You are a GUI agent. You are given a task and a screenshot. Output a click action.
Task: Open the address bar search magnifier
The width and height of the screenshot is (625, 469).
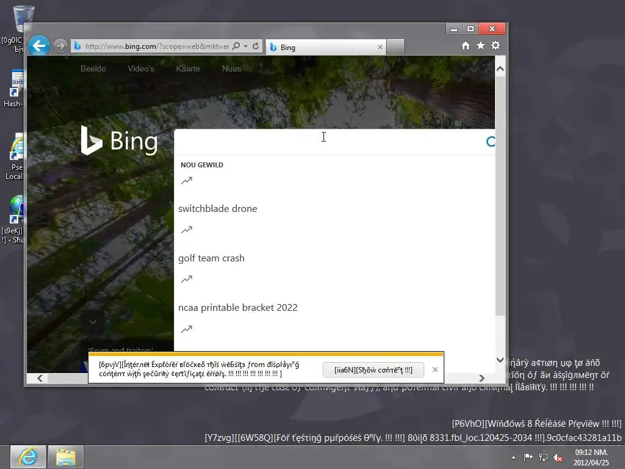point(236,46)
